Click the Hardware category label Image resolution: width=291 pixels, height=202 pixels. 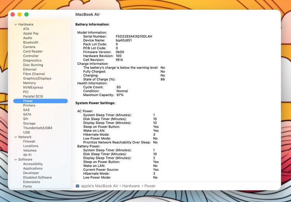(x=26, y=24)
